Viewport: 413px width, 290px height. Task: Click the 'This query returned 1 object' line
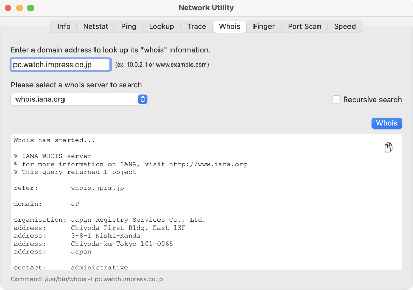75,172
